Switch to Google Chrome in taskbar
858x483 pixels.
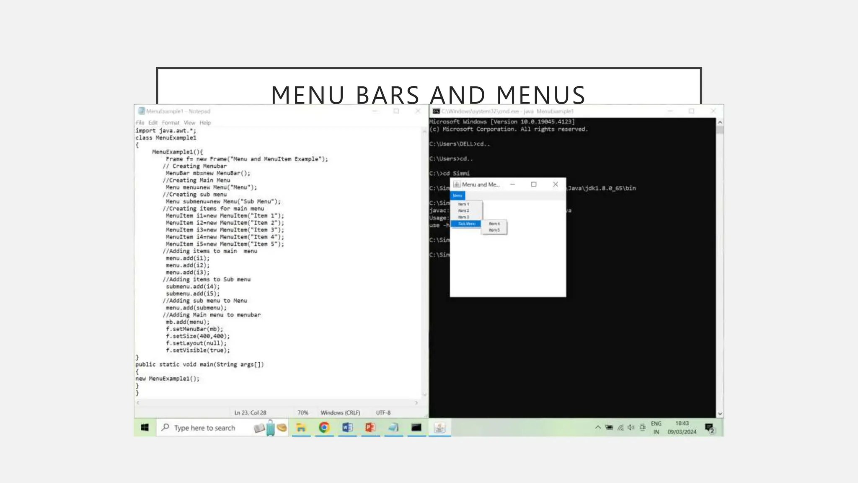click(324, 427)
